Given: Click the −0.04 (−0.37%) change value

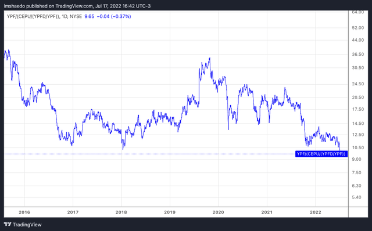Looking at the screenshot, I should 114,16.
